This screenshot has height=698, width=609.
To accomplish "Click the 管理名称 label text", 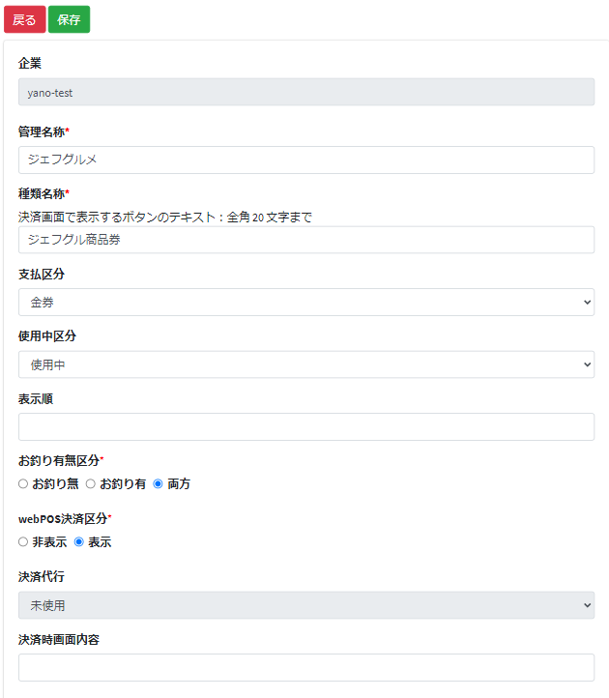I will [42, 131].
